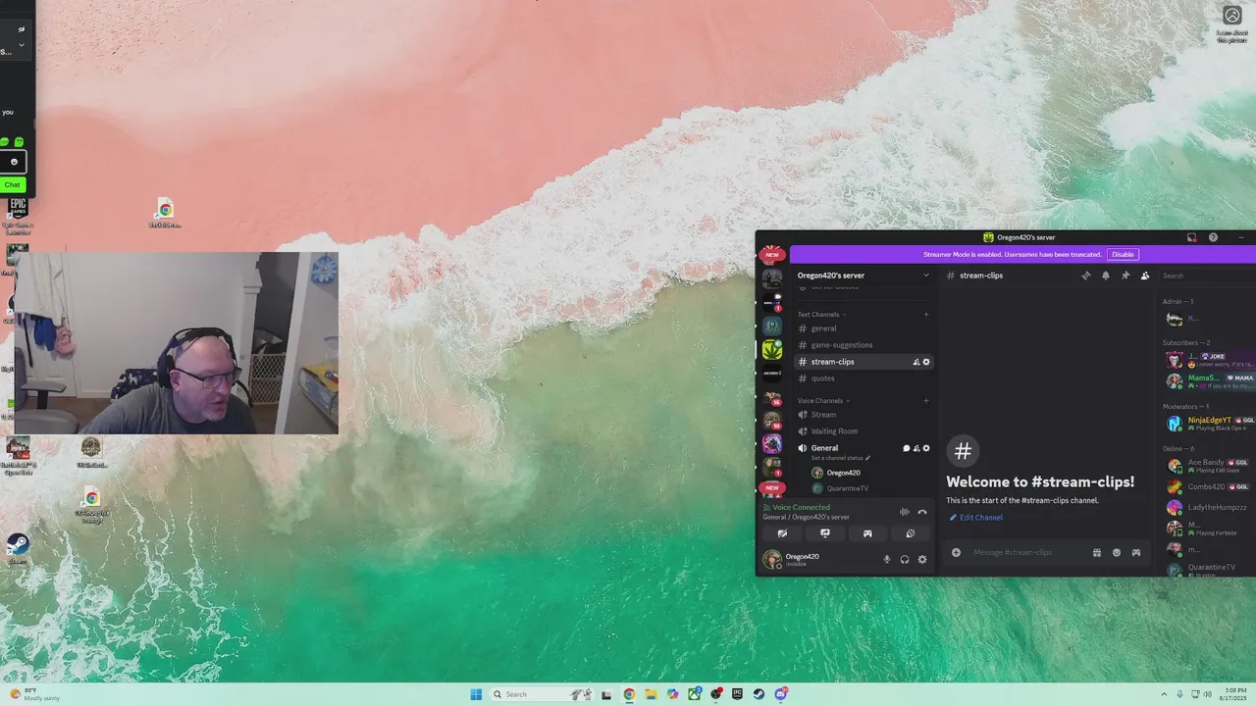Open Notification Settings bell in channel header
This screenshot has height=706, width=1256.
click(x=1106, y=276)
